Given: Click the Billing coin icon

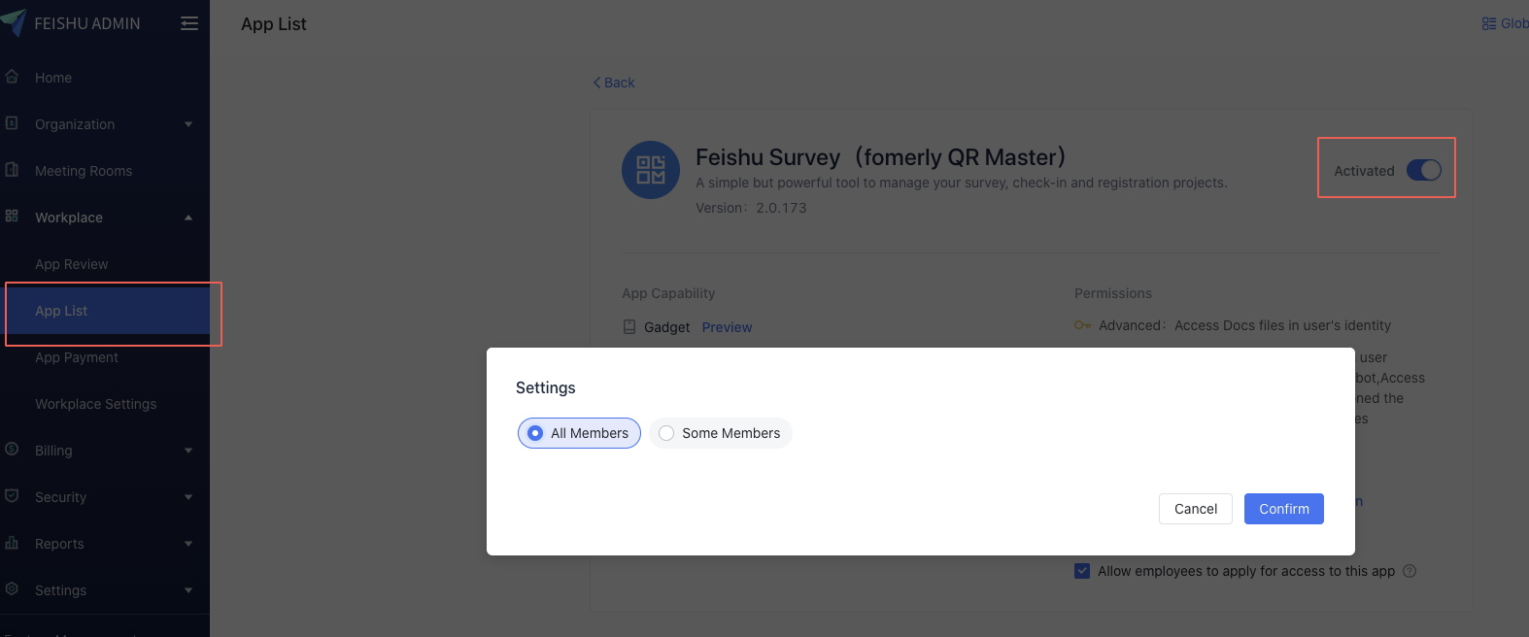Looking at the screenshot, I should point(12,450).
